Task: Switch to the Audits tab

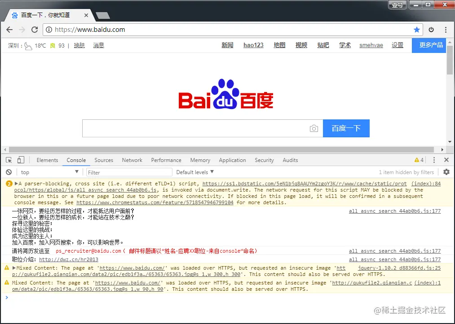Action: (x=290, y=160)
